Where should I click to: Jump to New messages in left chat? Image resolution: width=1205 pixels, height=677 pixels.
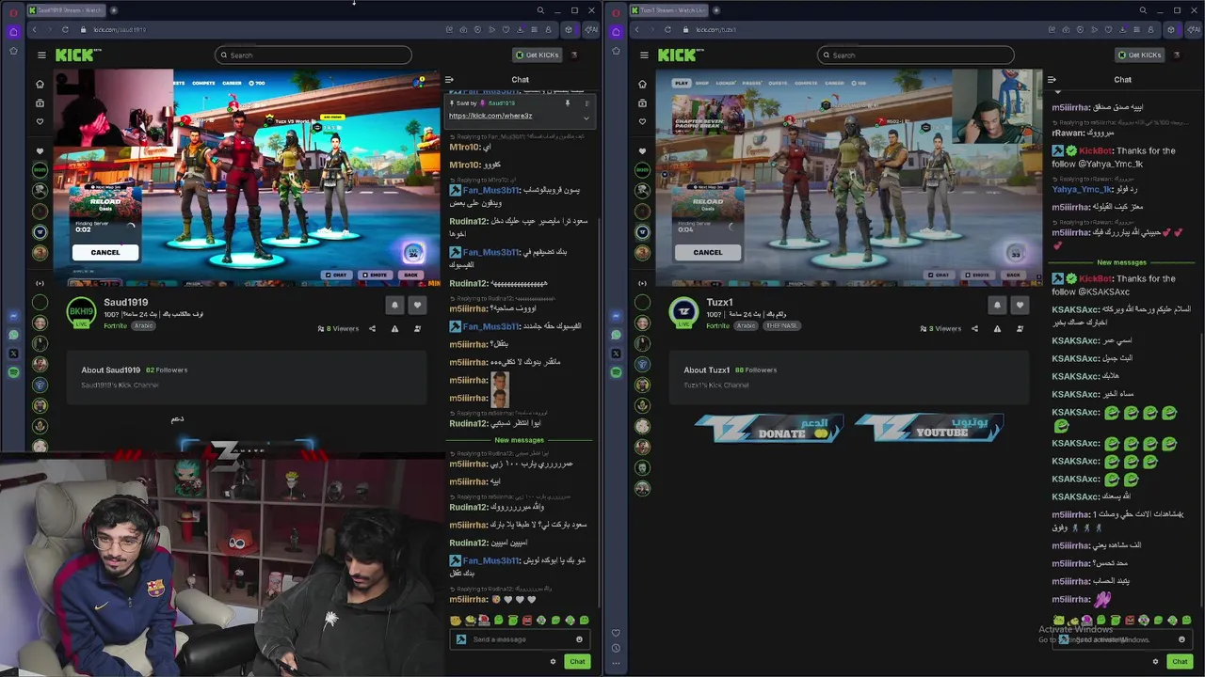pos(519,440)
